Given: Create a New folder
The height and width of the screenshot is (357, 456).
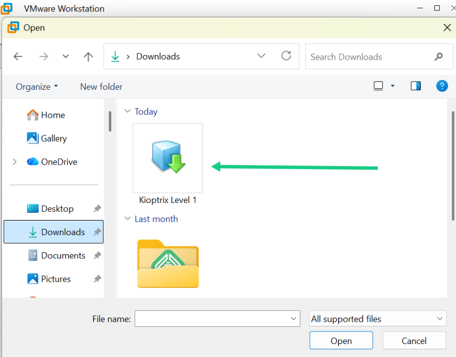Looking at the screenshot, I should tap(101, 87).
